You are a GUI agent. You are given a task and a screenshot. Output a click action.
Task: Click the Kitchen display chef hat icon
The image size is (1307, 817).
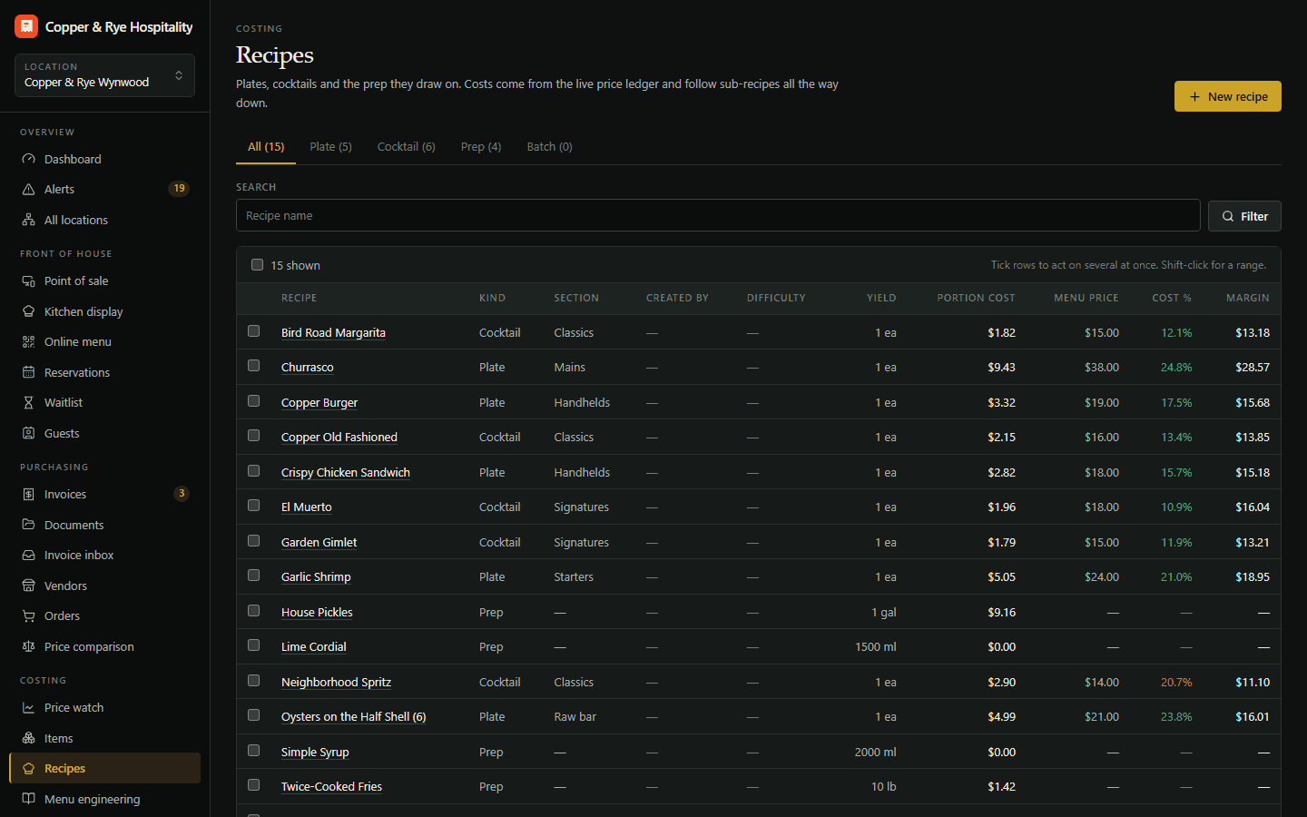click(28, 311)
